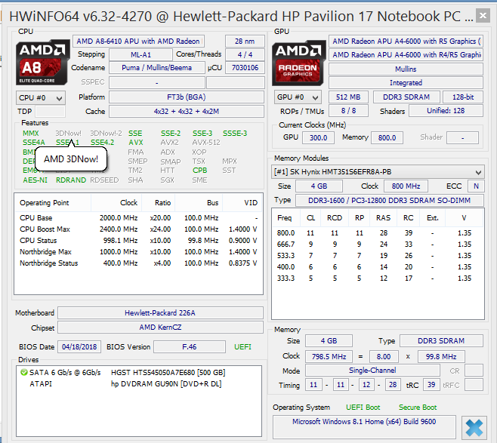This screenshot has height=443, width=497.
Task: Select the CPU Boost Max row
Action: pos(138,229)
